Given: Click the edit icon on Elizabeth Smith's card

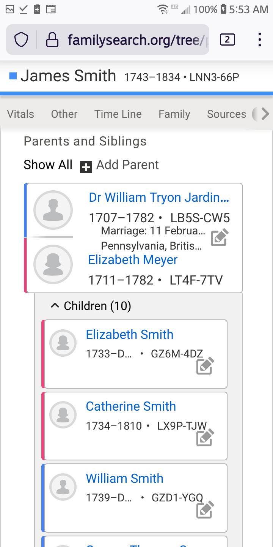Looking at the screenshot, I should click(x=205, y=366).
